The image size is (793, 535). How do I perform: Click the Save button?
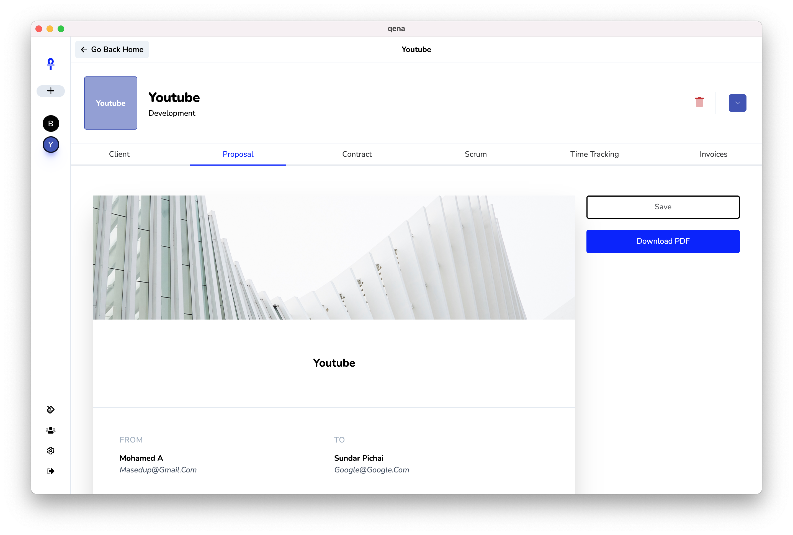point(663,207)
